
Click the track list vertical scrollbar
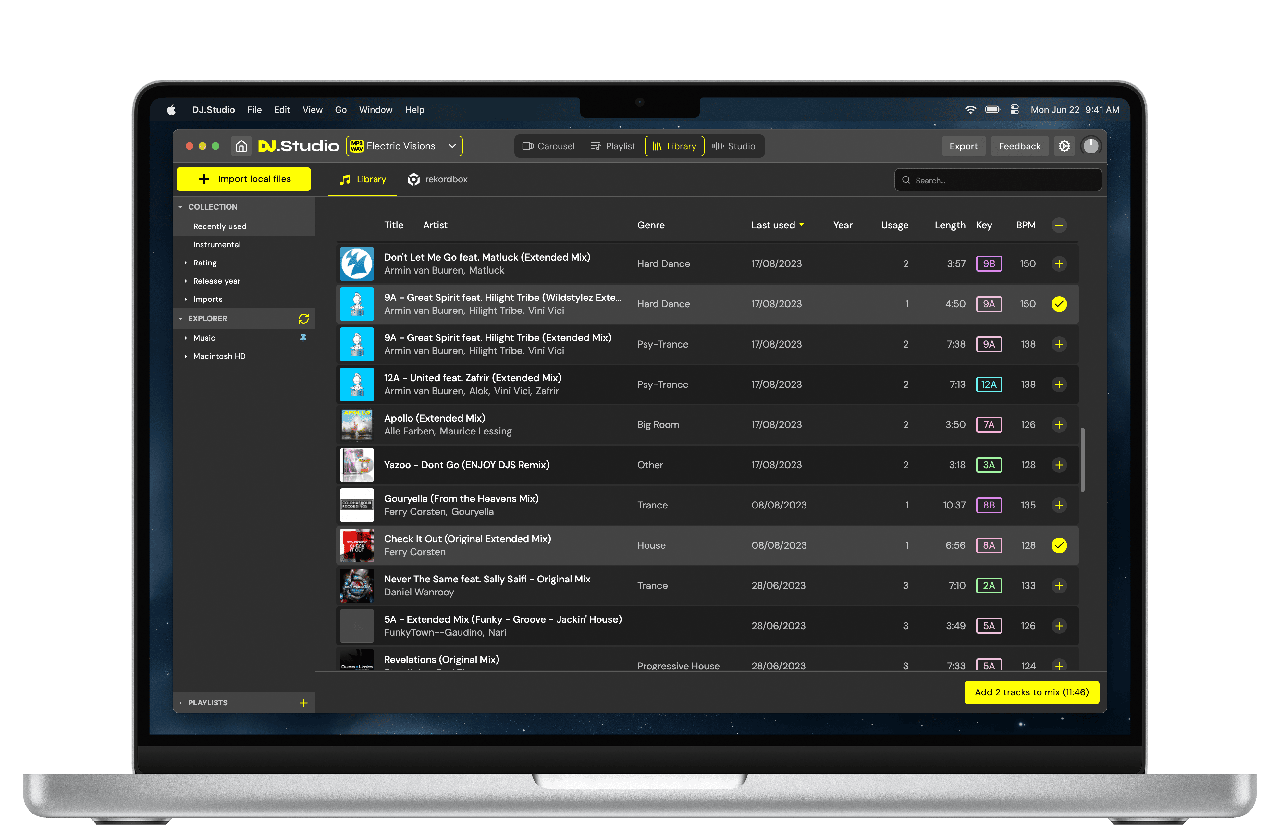[1082, 460]
